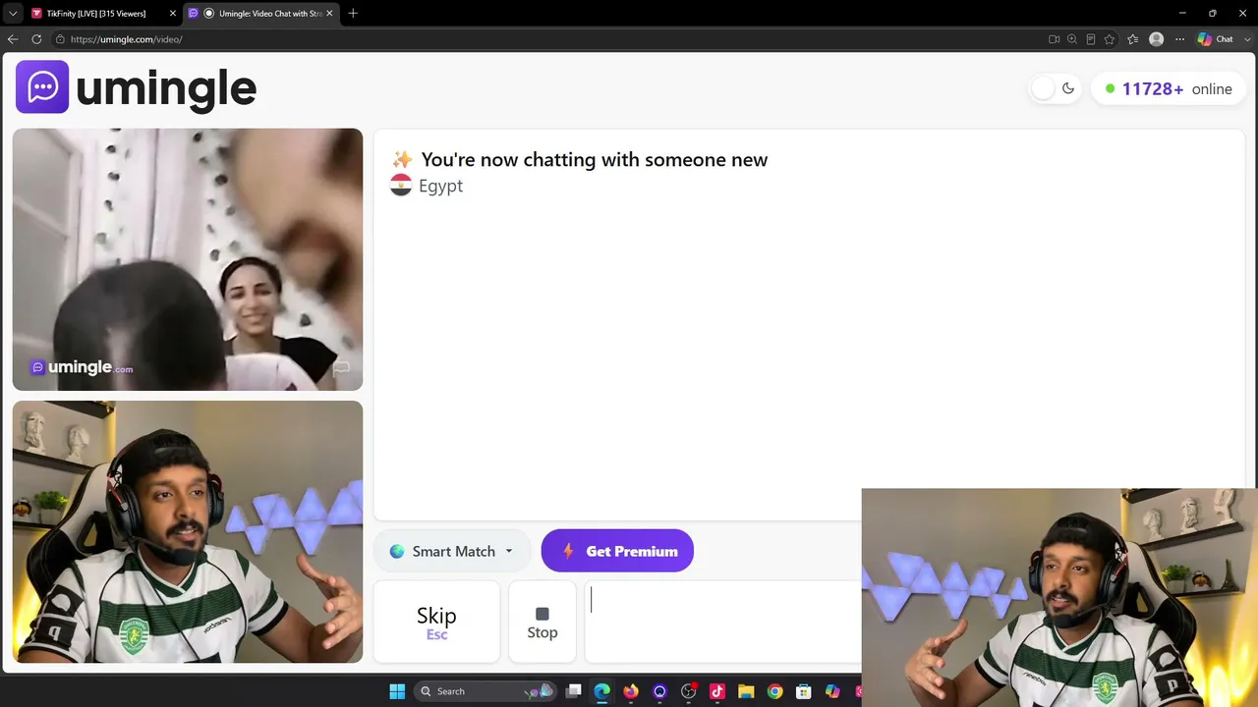Click the zoom magnifier icon in address bar
The width and height of the screenshot is (1258, 707).
[x=1072, y=39]
